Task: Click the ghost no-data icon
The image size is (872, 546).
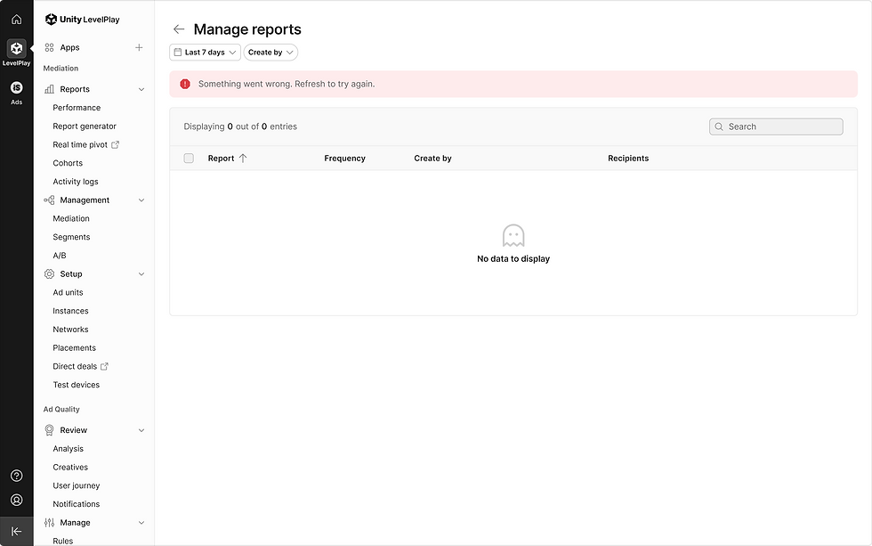Action: 513,235
